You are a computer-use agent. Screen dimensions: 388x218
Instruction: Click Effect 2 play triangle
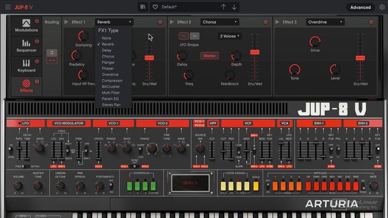click(172, 22)
